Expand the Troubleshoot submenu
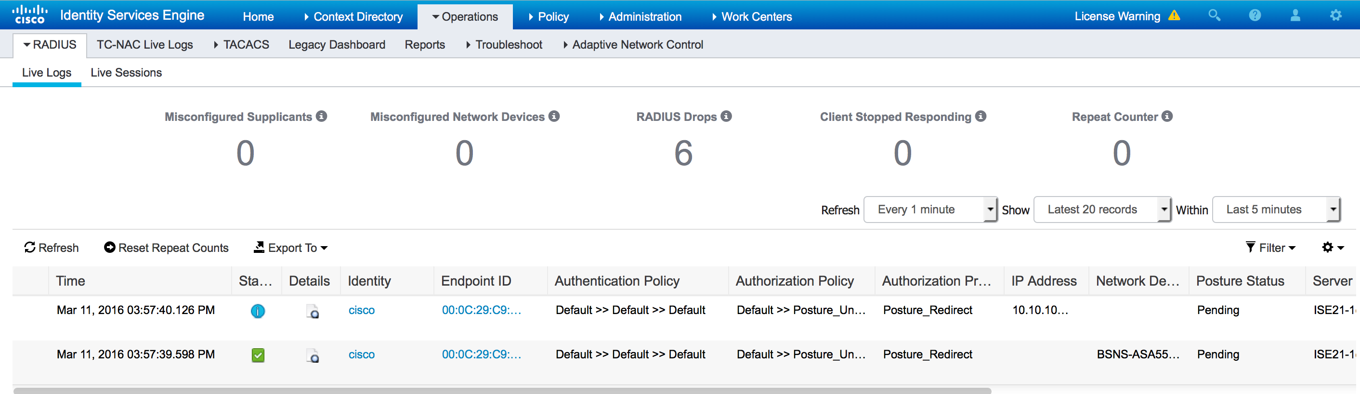The height and width of the screenshot is (394, 1360). pyautogui.click(x=504, y=45)
